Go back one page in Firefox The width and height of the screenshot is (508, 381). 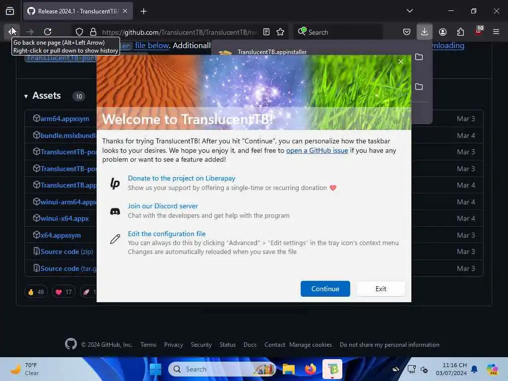pyautogui.click(x=12, y=32)
